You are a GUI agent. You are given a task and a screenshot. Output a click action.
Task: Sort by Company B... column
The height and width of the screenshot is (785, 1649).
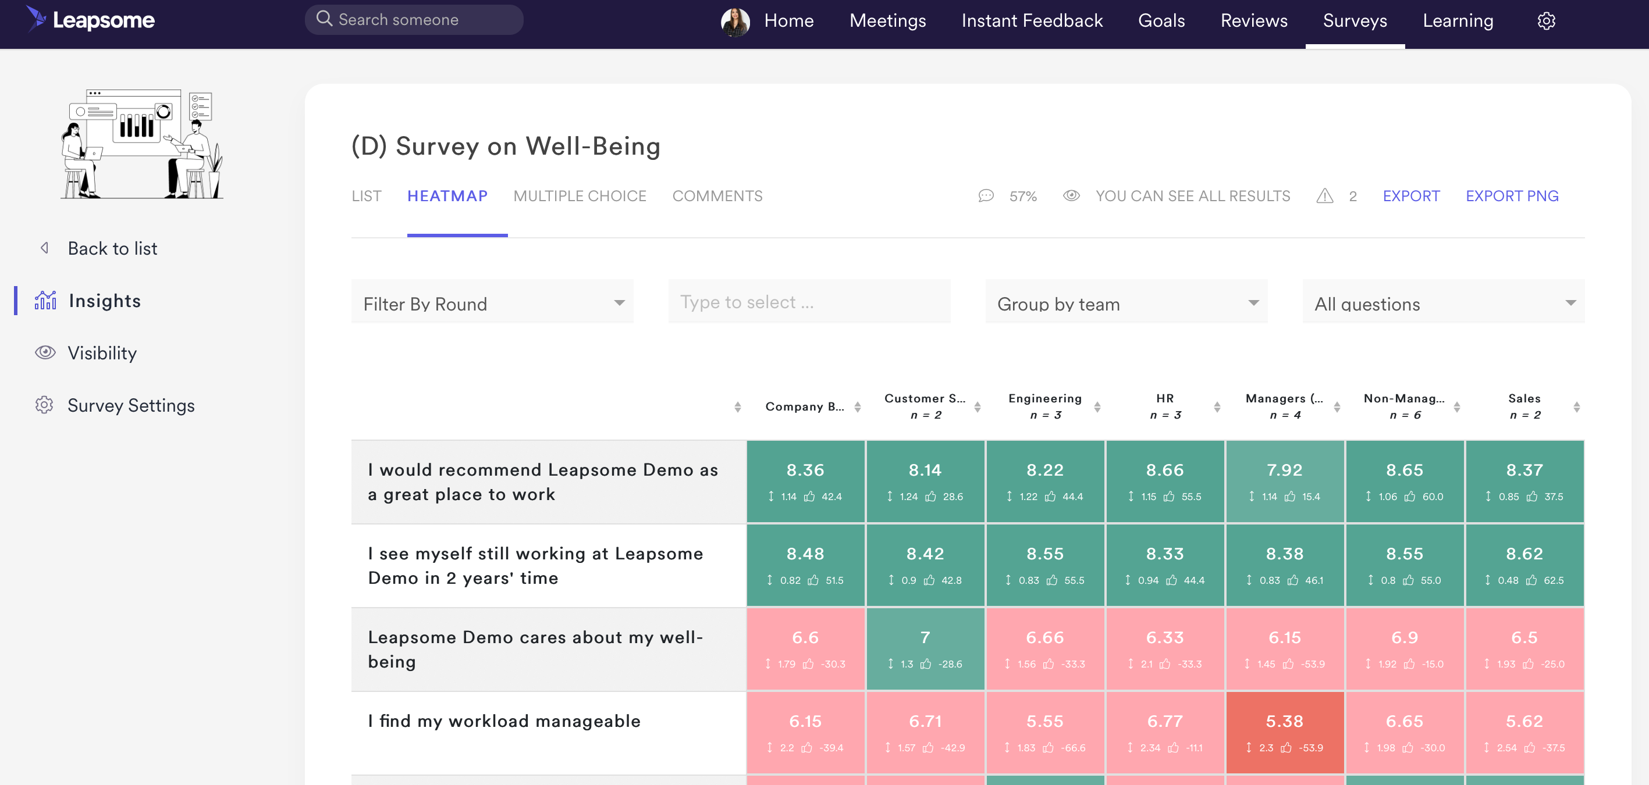(857, 407)
